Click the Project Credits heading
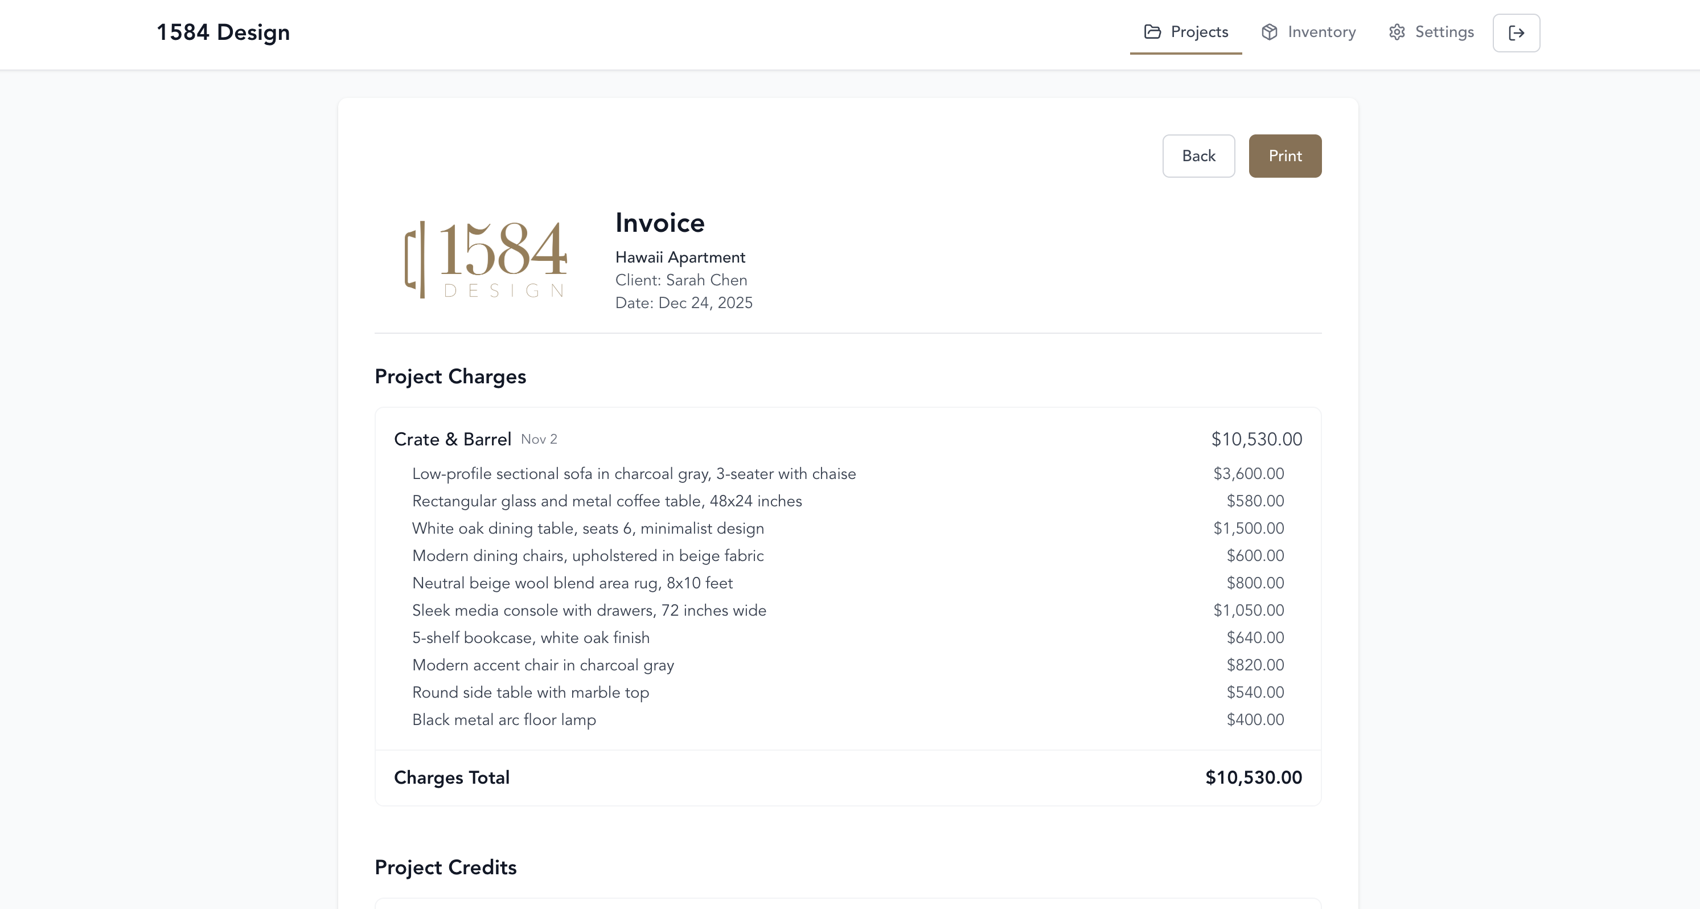Image resolution: width=1700 pixels, height=909 pixels. point(445,867)
